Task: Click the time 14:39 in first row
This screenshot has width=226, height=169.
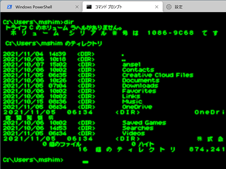Action: click(x=57, y=54)
